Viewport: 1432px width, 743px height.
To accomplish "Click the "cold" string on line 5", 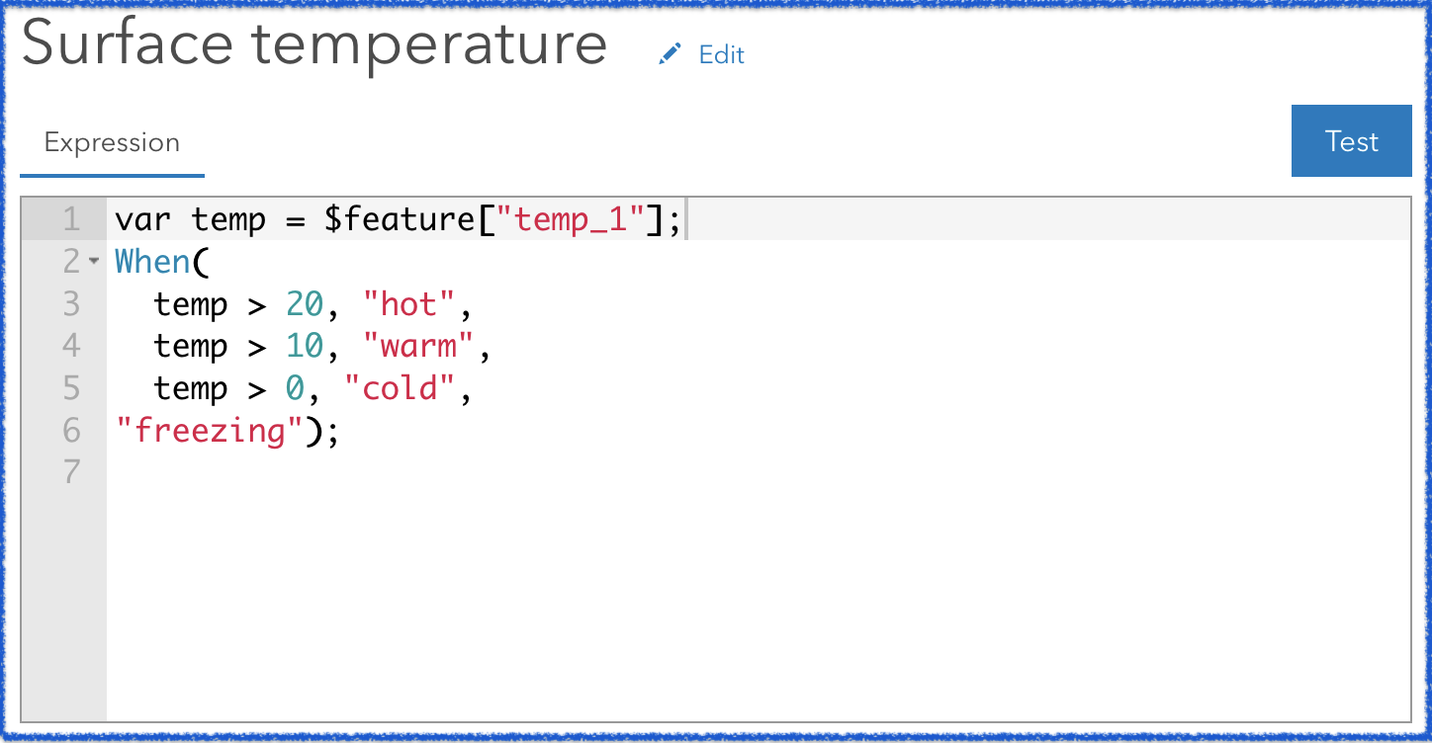I will pos(401,388).
